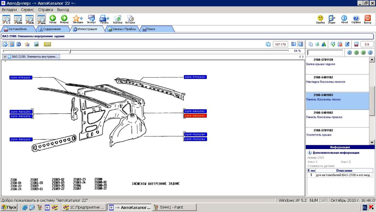Click the 2108-5101241 label on illustration

pos(195,139)
